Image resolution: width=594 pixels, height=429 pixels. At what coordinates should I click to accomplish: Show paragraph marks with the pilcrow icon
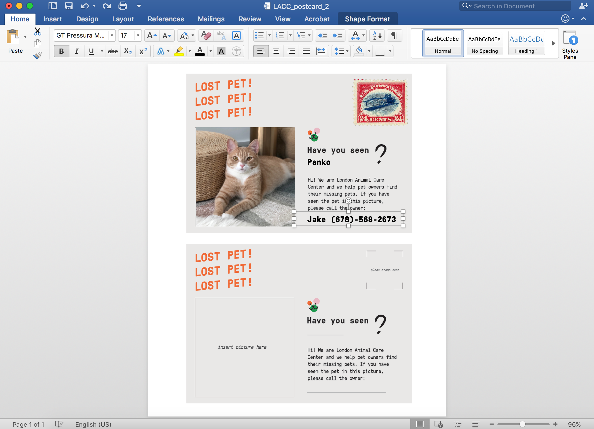coord(394,35)
